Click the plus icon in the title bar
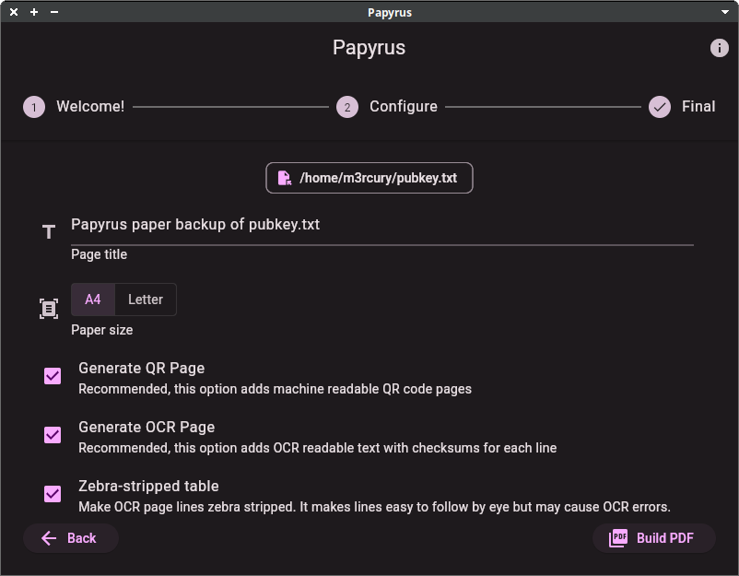Screen dimensions: 739x576 [x=34, y=12]
